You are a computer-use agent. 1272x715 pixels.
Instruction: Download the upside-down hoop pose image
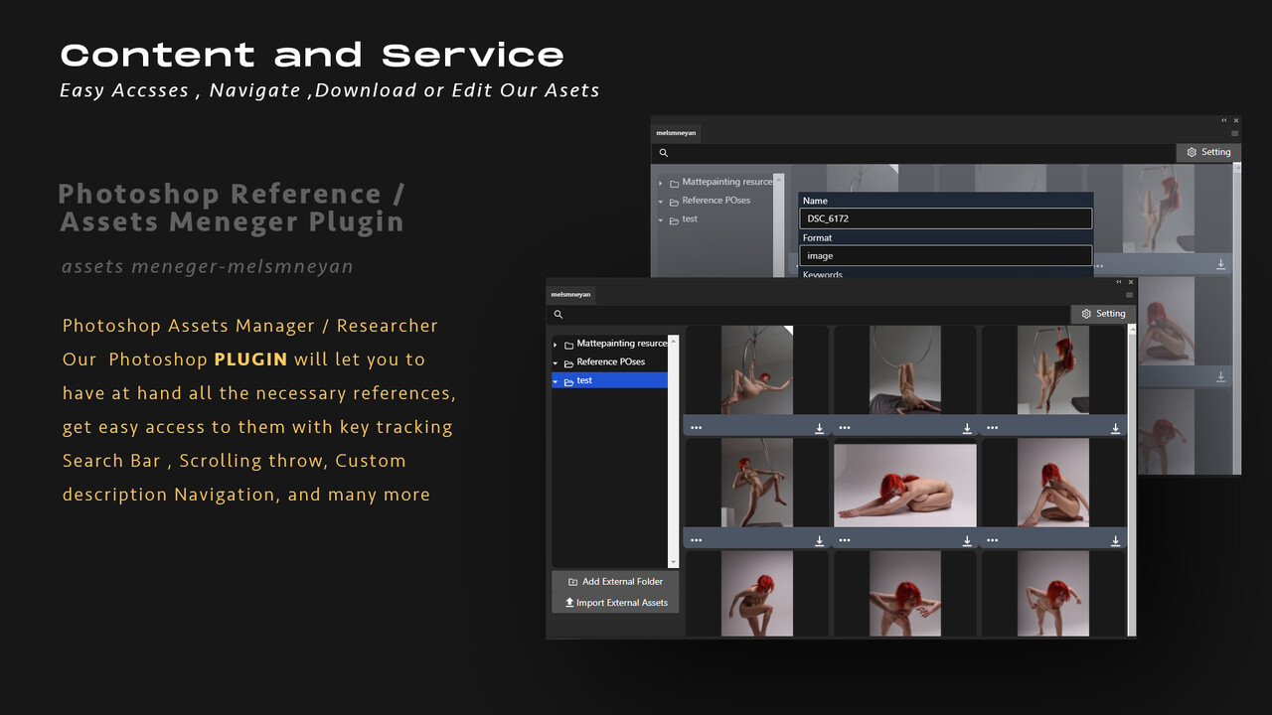point(967,428)
